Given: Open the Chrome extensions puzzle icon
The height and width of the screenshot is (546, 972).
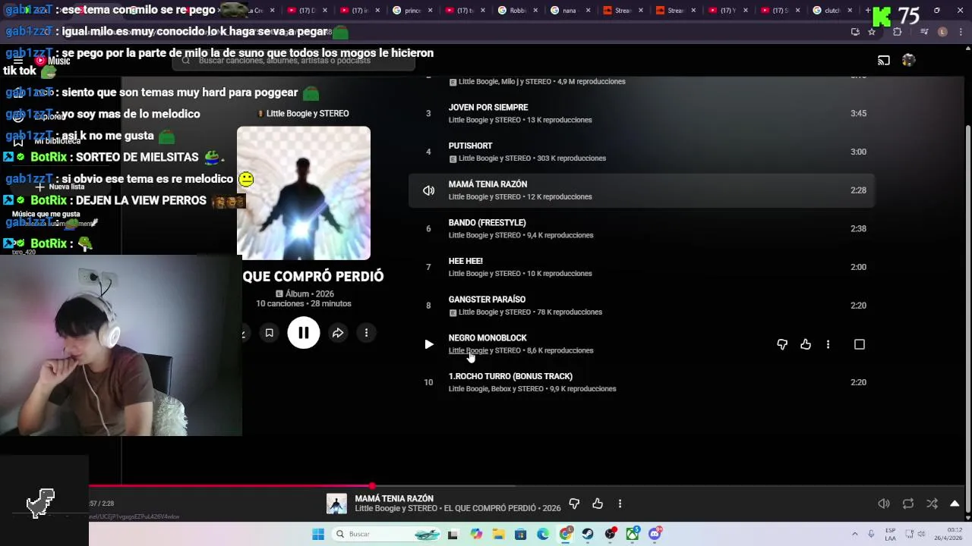Looking at the screenshot, I should tap(897, 32).
